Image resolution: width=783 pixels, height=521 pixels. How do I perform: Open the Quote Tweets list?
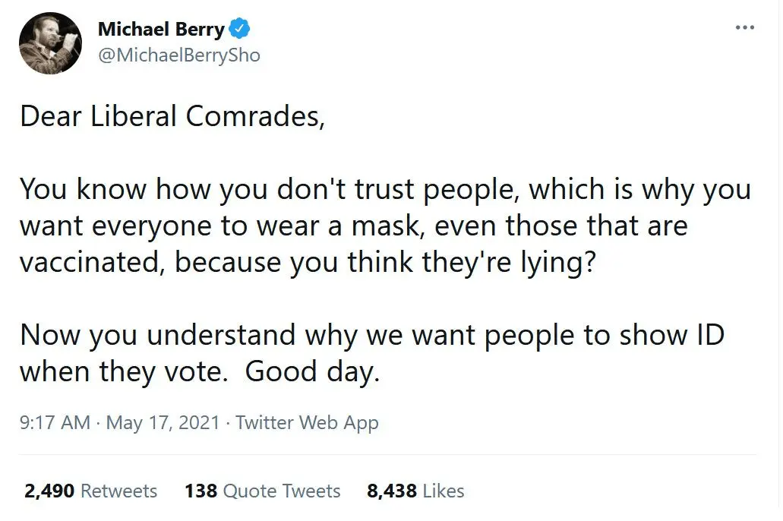pos(282,491)
